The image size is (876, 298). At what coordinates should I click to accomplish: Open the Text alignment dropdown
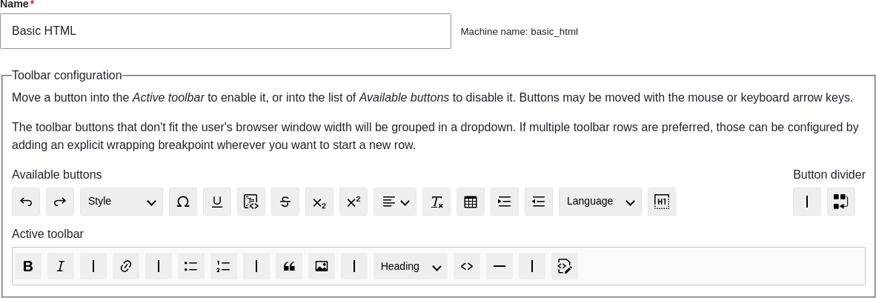pos(395,202)
